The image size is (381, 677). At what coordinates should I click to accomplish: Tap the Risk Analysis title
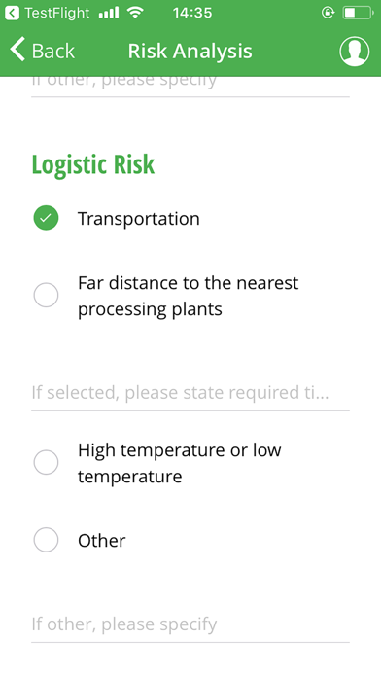[190, 51]
